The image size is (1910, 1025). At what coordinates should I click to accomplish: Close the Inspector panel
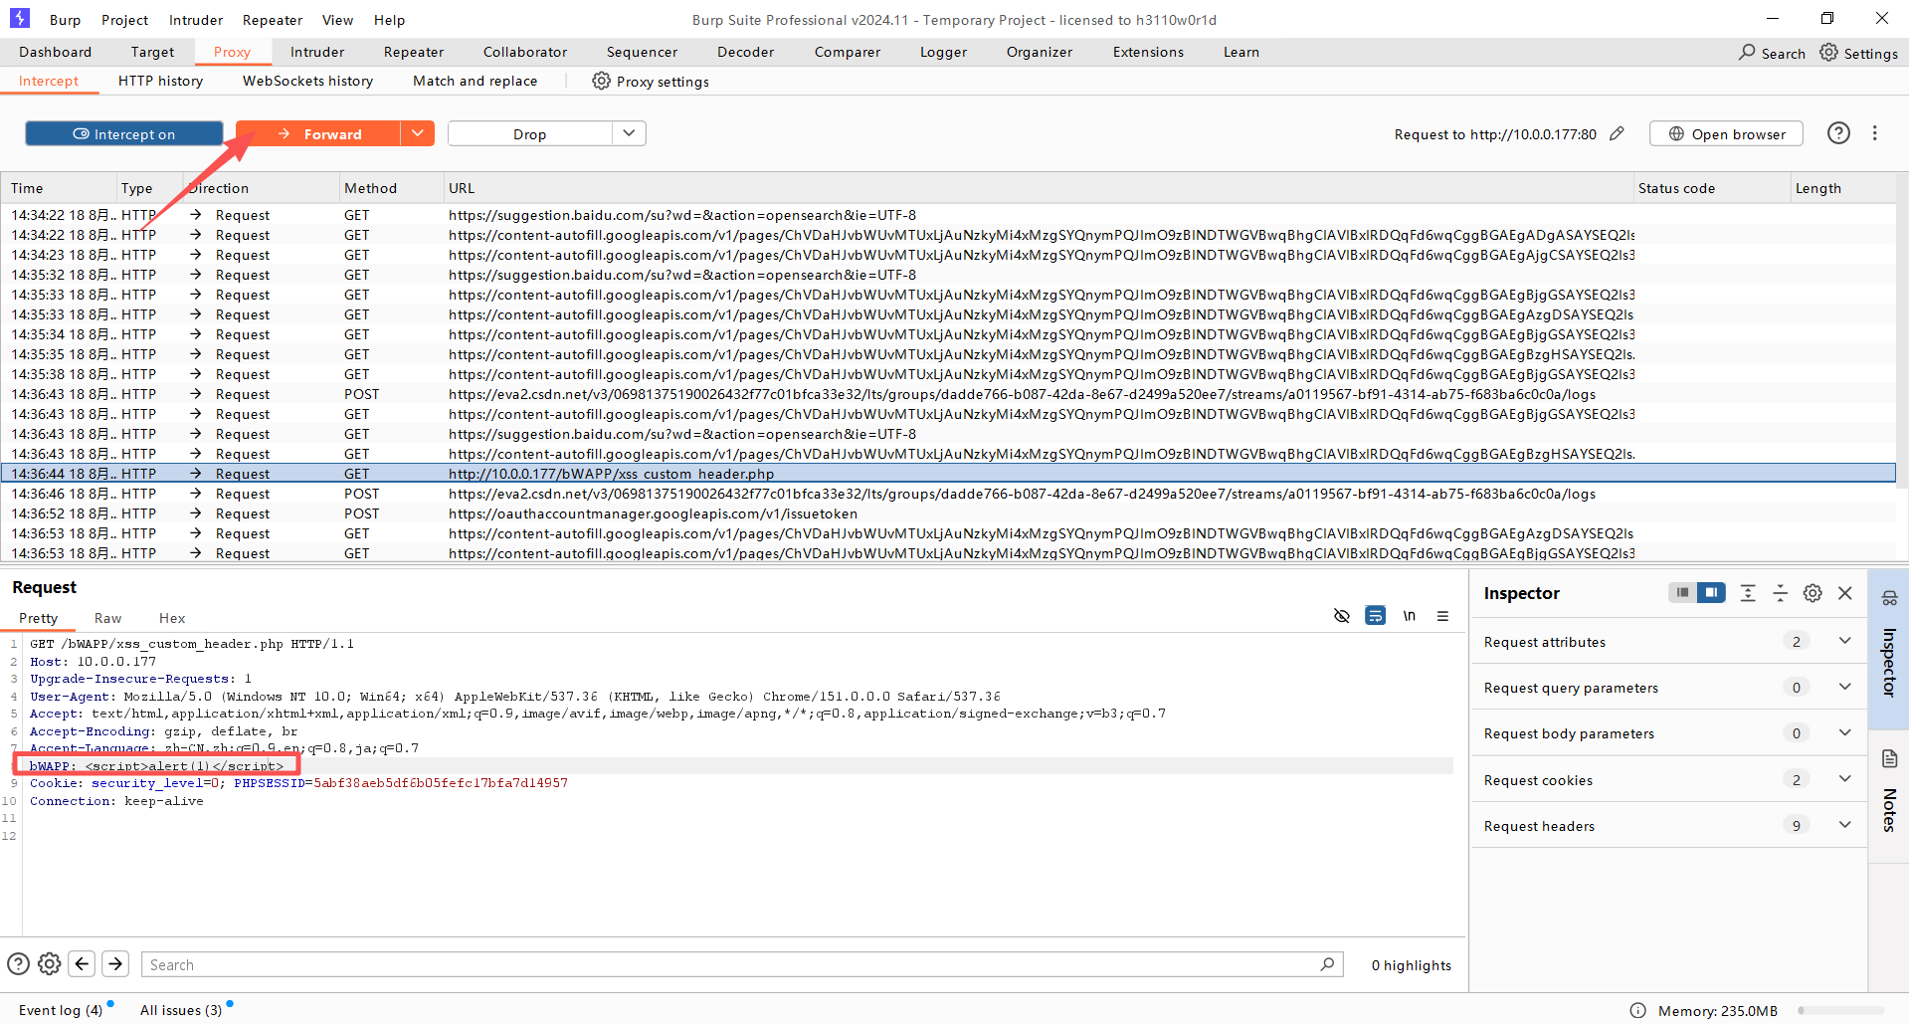click(1845, 593)
